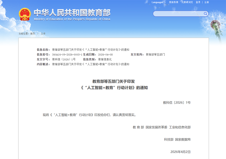Click the 信息索引 number 360A16-09-2026-0003-1
Viewport: 226px width, 159px height.
pos(67,55)
